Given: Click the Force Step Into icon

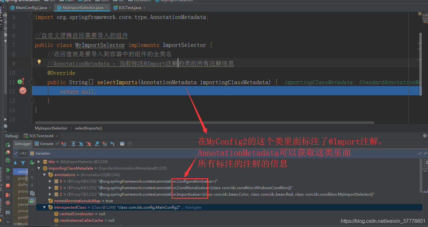Looking at the screenshot, I should coord(89,144).
